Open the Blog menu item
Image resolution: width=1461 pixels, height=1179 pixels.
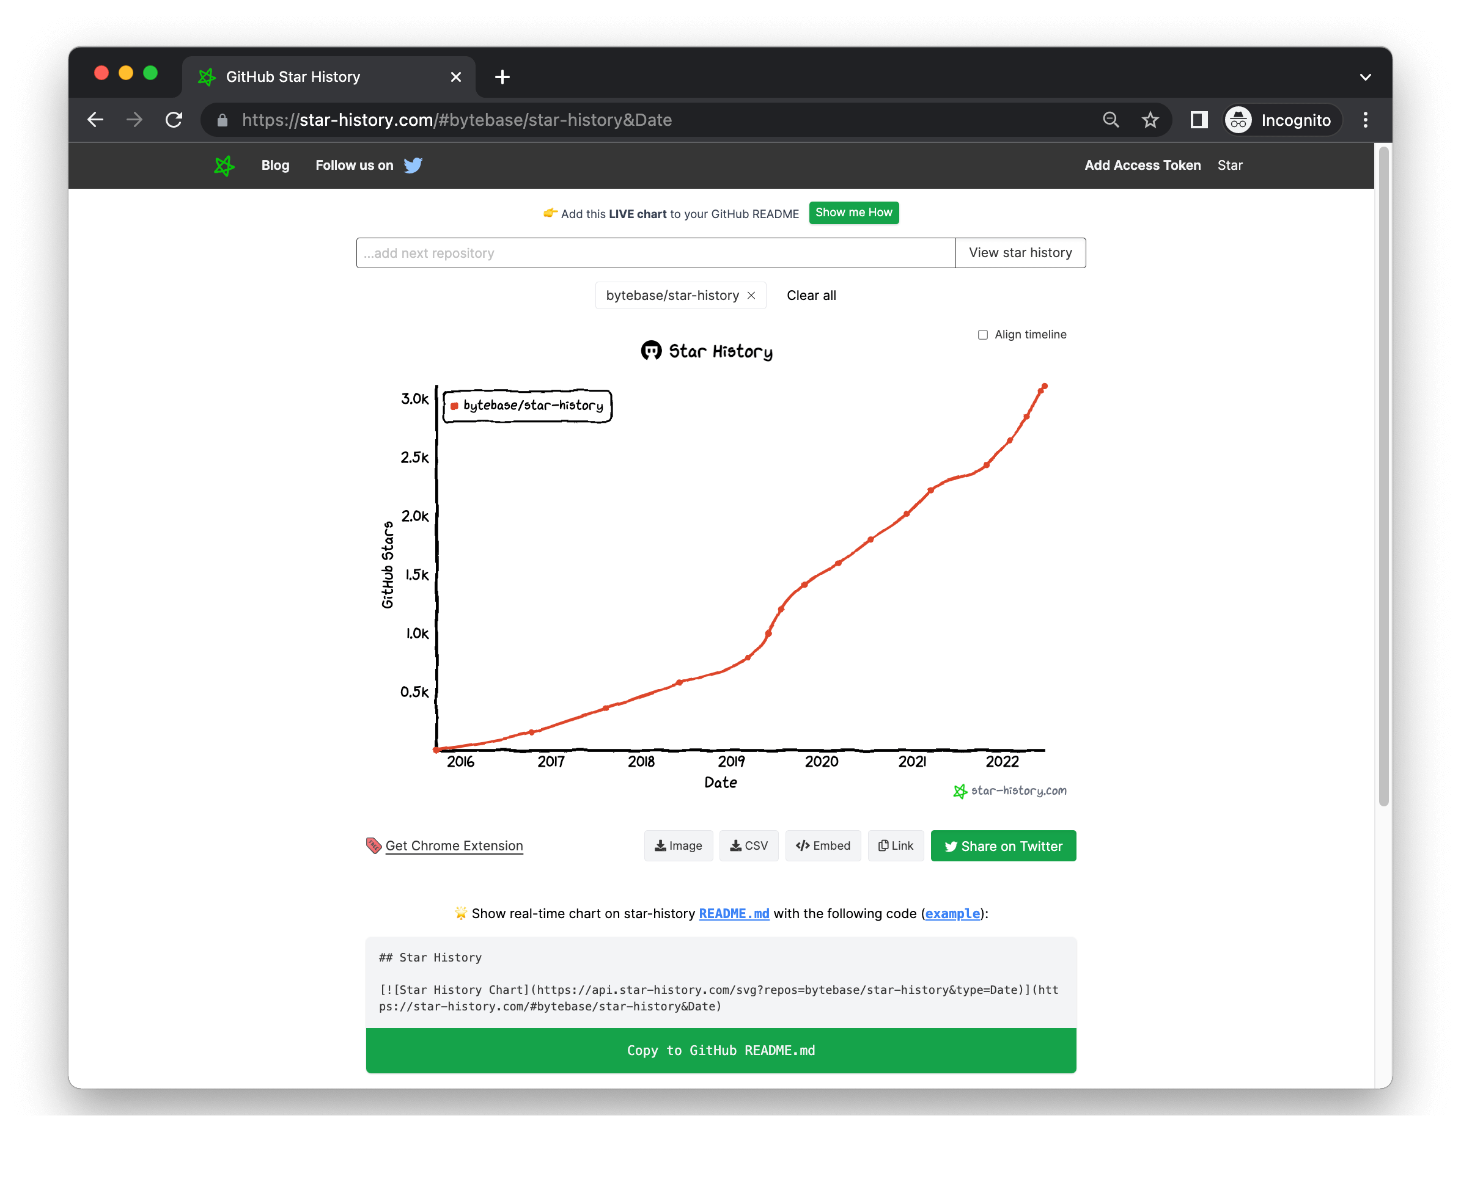pos(275,166)
